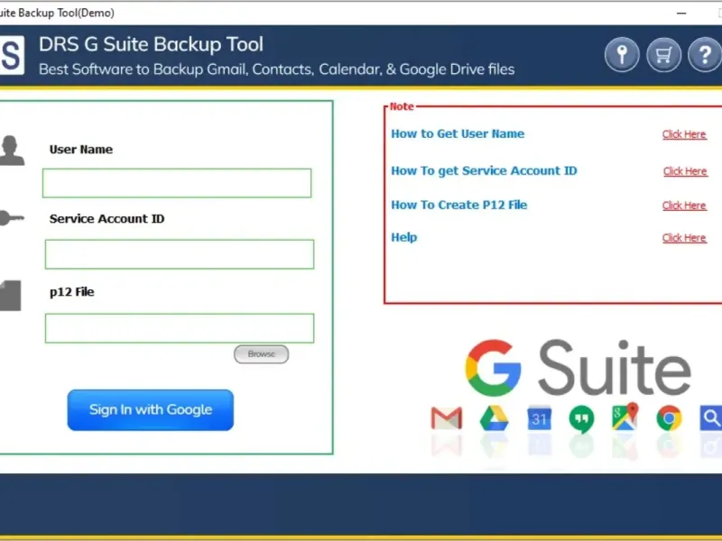Click the file icon beside p12 File
722x541 pixels.
11,296
